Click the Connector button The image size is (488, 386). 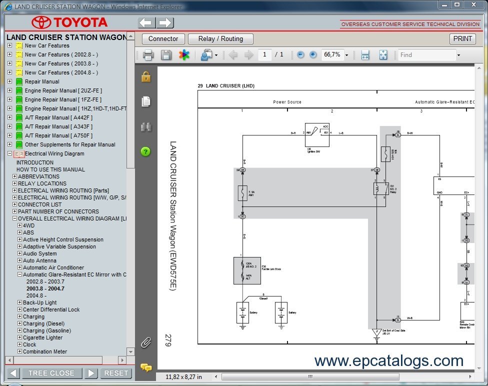point(163,39)
